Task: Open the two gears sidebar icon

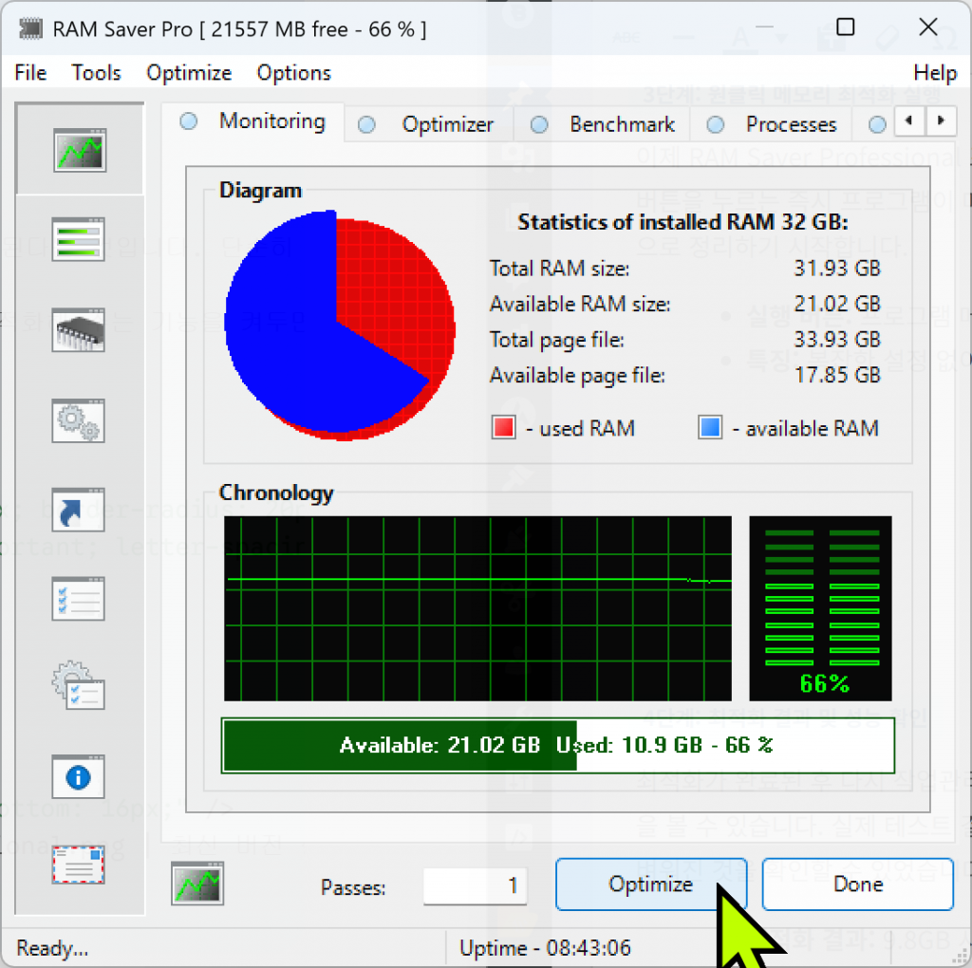Action: coord(78,420)
